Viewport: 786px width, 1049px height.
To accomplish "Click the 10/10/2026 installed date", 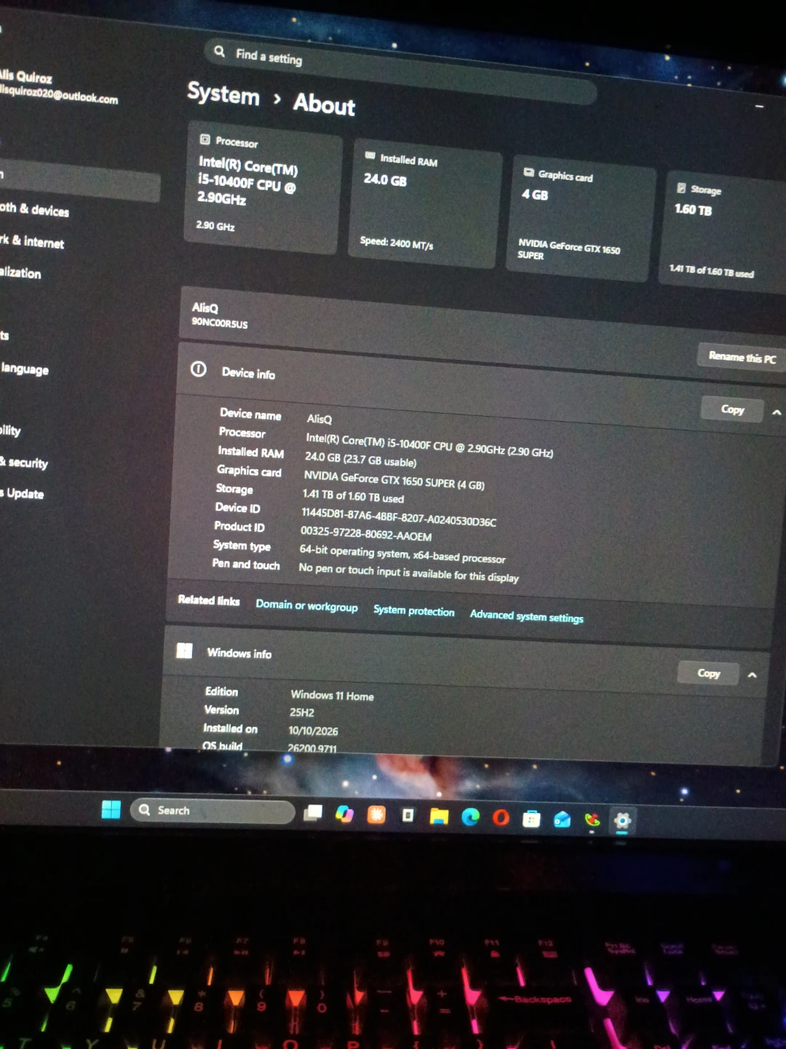I will [x=314, y=731].
